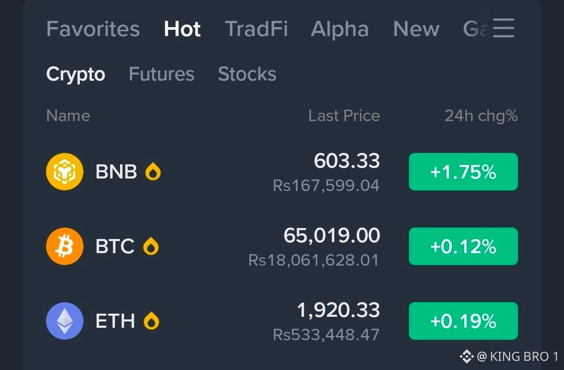The height and width of the screenshot is (370, 564).
Task: Tap the Binance watermark logo icon
Action: coord(466,356)
